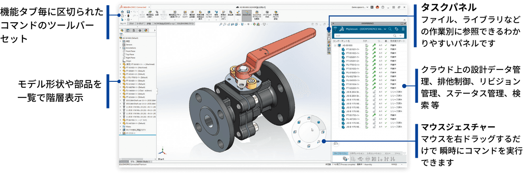The height and width of the screenshot is (174, 527).
Task: Switch to the ConfigurationManager tab icon
Action: pos(134,30)
